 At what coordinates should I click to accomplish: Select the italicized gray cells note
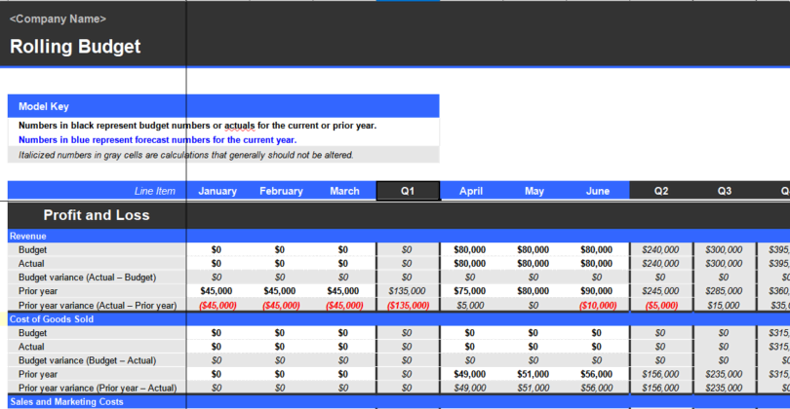pos(186,155)
